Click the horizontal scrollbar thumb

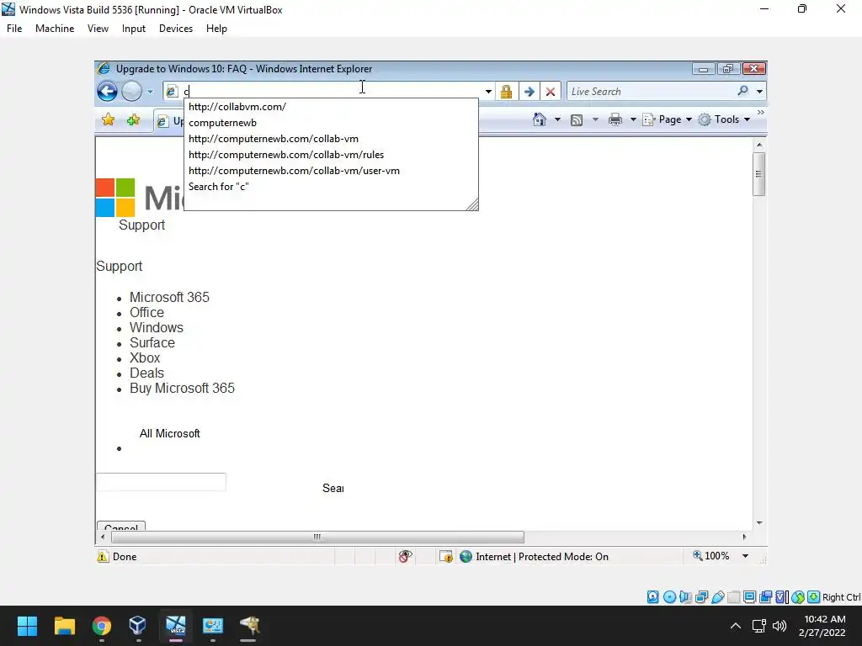pos(317,537)
